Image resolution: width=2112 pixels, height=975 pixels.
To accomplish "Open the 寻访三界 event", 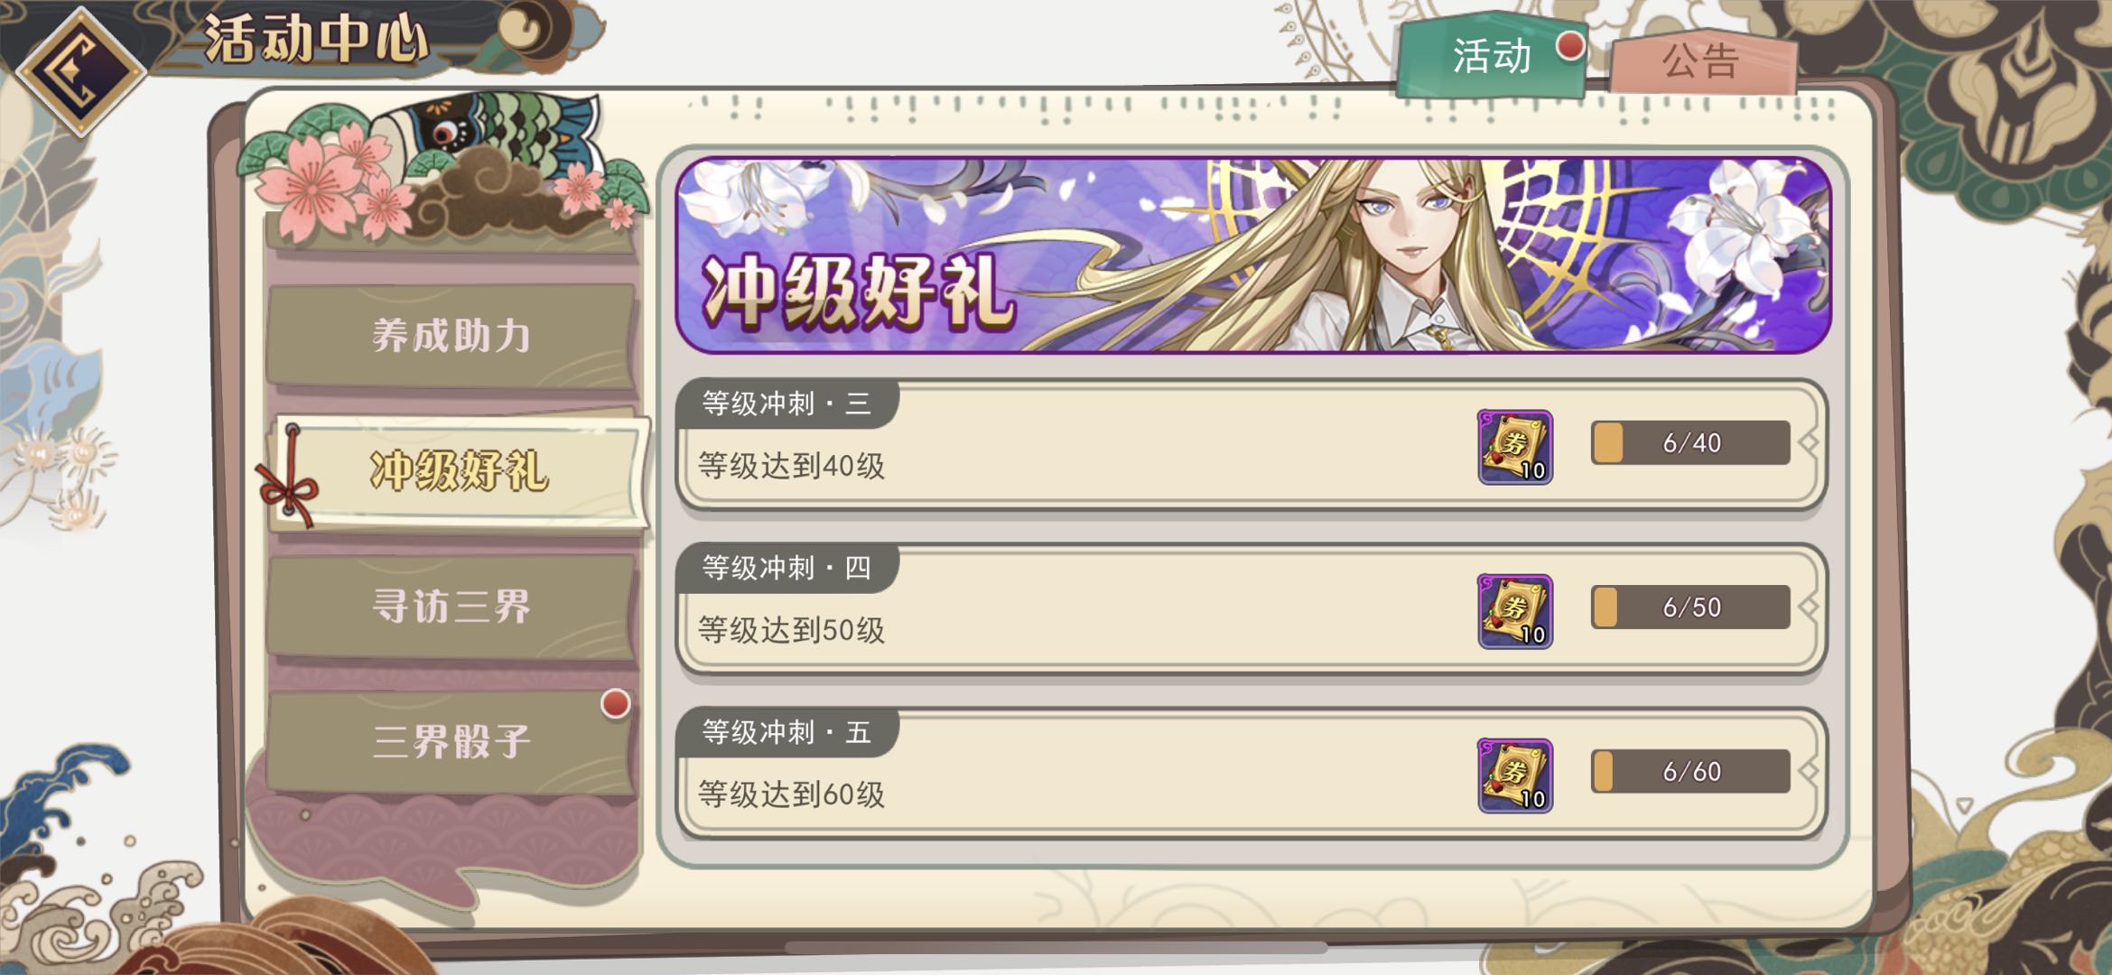I will 451,606.
